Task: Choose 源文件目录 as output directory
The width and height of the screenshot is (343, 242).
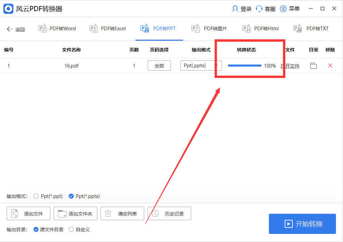Action: point(36,230)
